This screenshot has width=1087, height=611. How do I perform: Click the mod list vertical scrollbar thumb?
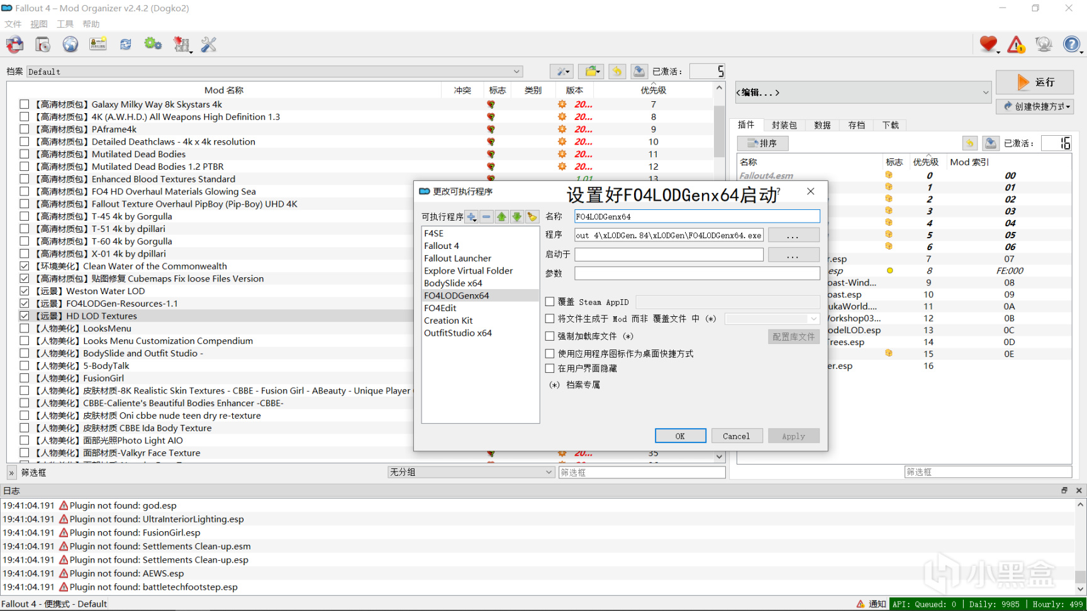(x=719, y=131)
